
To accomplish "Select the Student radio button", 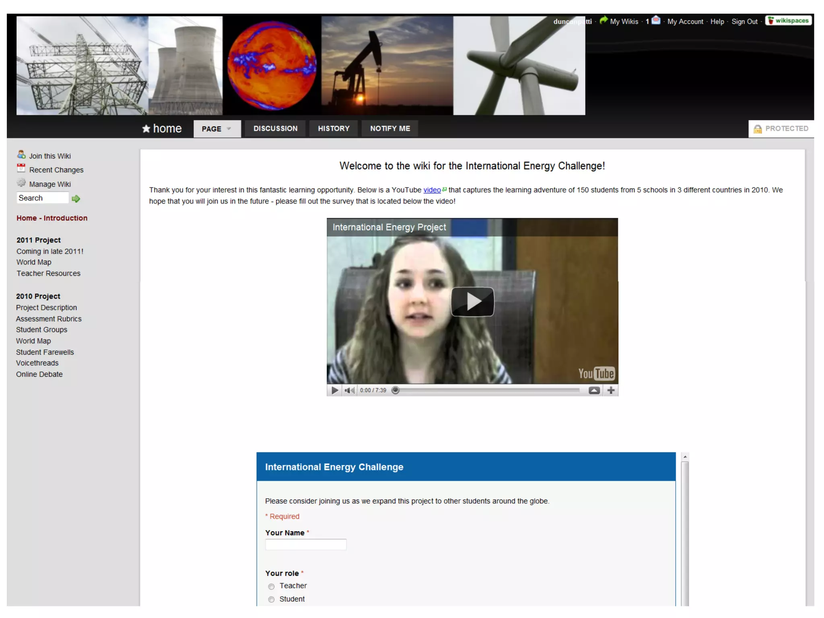I will click(x=272, y=599).
